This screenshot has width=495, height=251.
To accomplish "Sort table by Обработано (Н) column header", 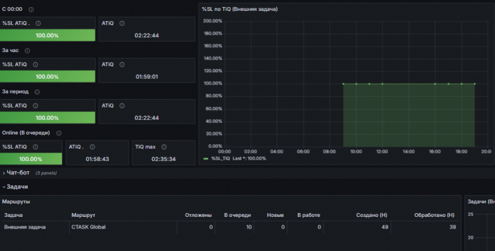I will (x=434, y=215).
